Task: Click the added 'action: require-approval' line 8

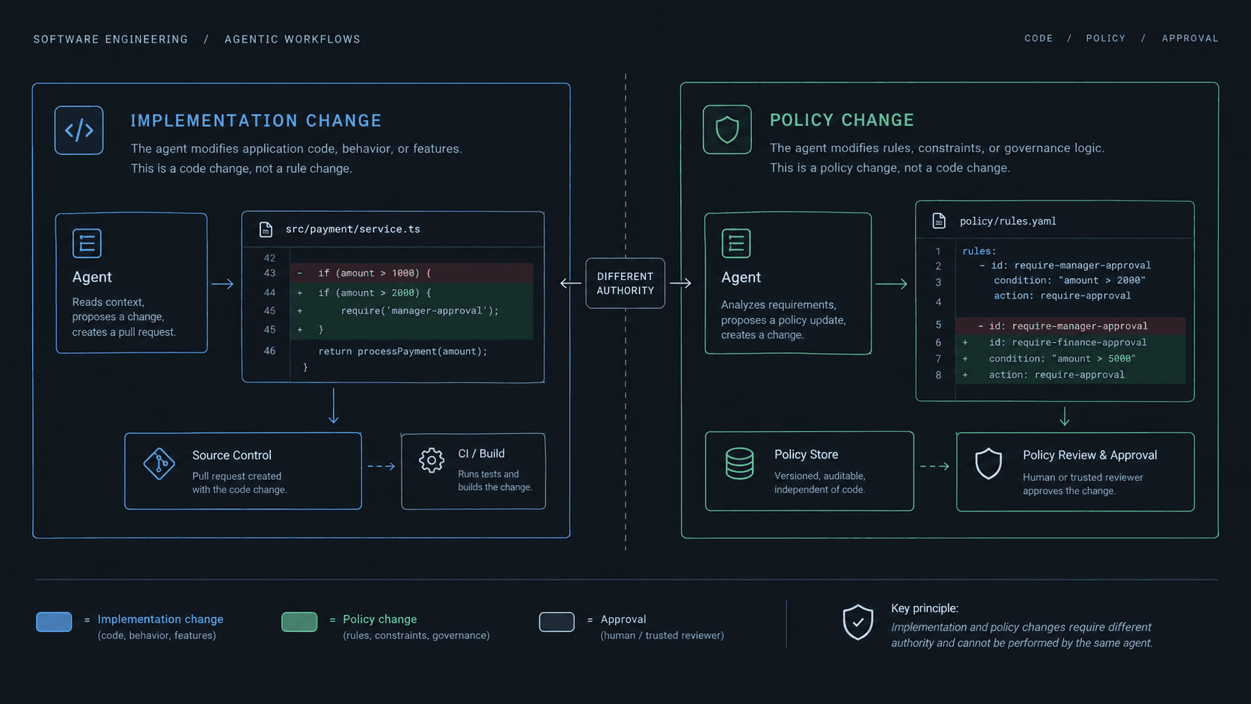Action: click(1071, 375)
